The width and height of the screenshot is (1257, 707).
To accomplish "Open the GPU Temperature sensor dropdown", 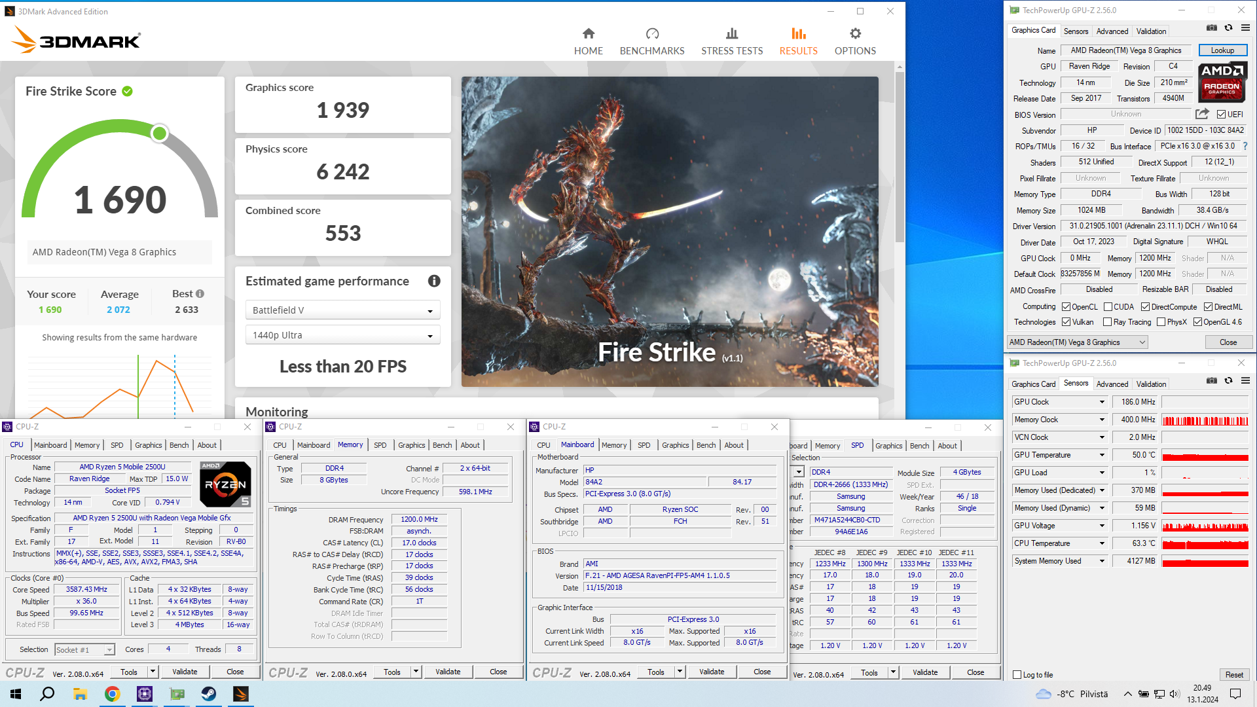I will tap(1102, 455).
